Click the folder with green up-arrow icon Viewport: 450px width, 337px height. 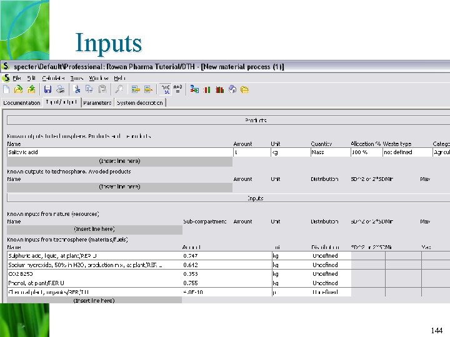coord(31,89)
